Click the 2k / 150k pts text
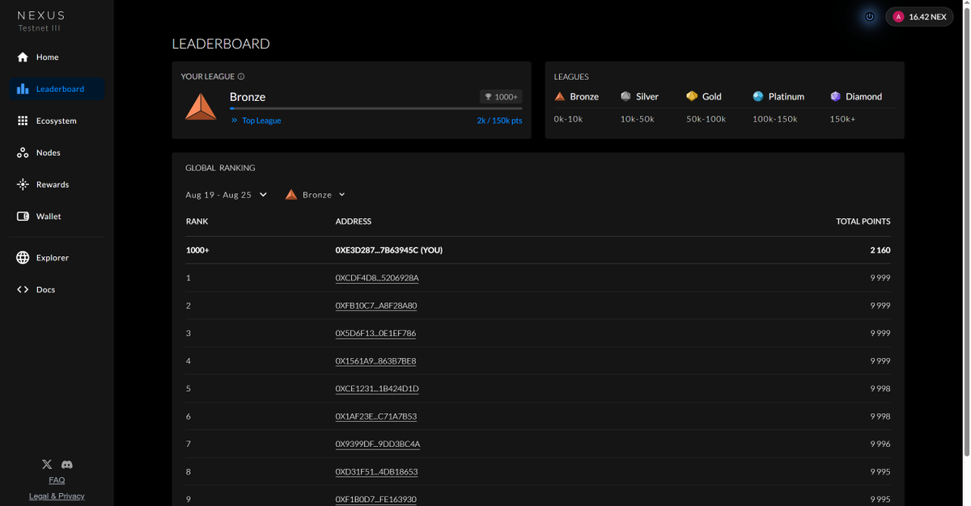This screenshot has height=506, width=971. click(x=499, y=120)
